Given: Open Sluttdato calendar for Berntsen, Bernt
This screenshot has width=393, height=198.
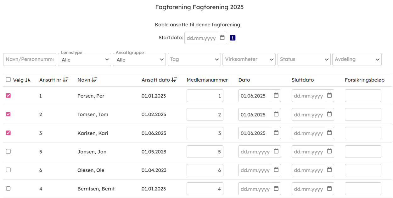Looking at the screenshot, I should (329, 189).
